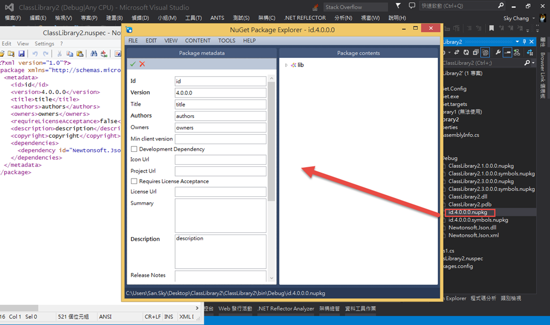Click the notifications filter funnel icon

398,5
